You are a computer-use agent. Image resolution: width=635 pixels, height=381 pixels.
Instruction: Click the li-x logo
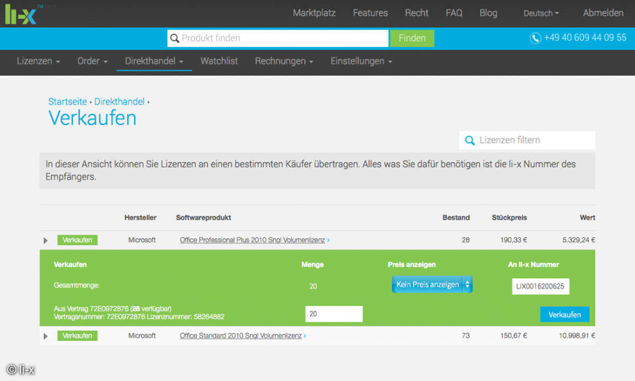click(x=21, y=13)
